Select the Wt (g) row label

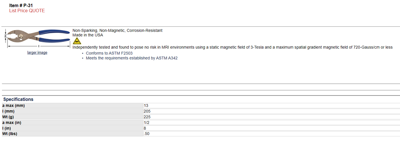click(72, 117)
